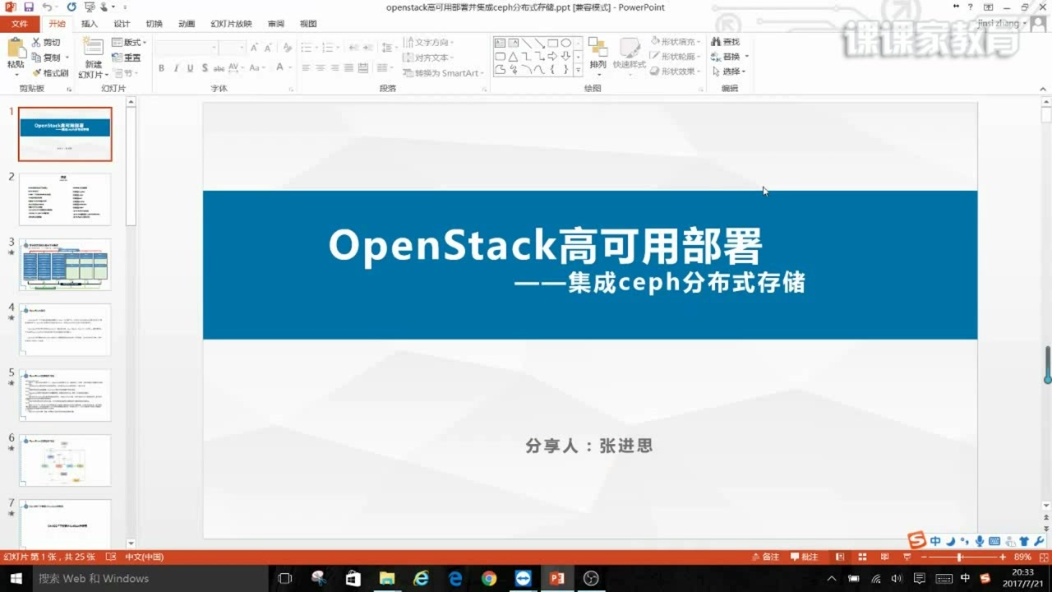Open the Insert (插入) ribbon tab
This screenshot has height=592, width=1052.
point(90,24)
